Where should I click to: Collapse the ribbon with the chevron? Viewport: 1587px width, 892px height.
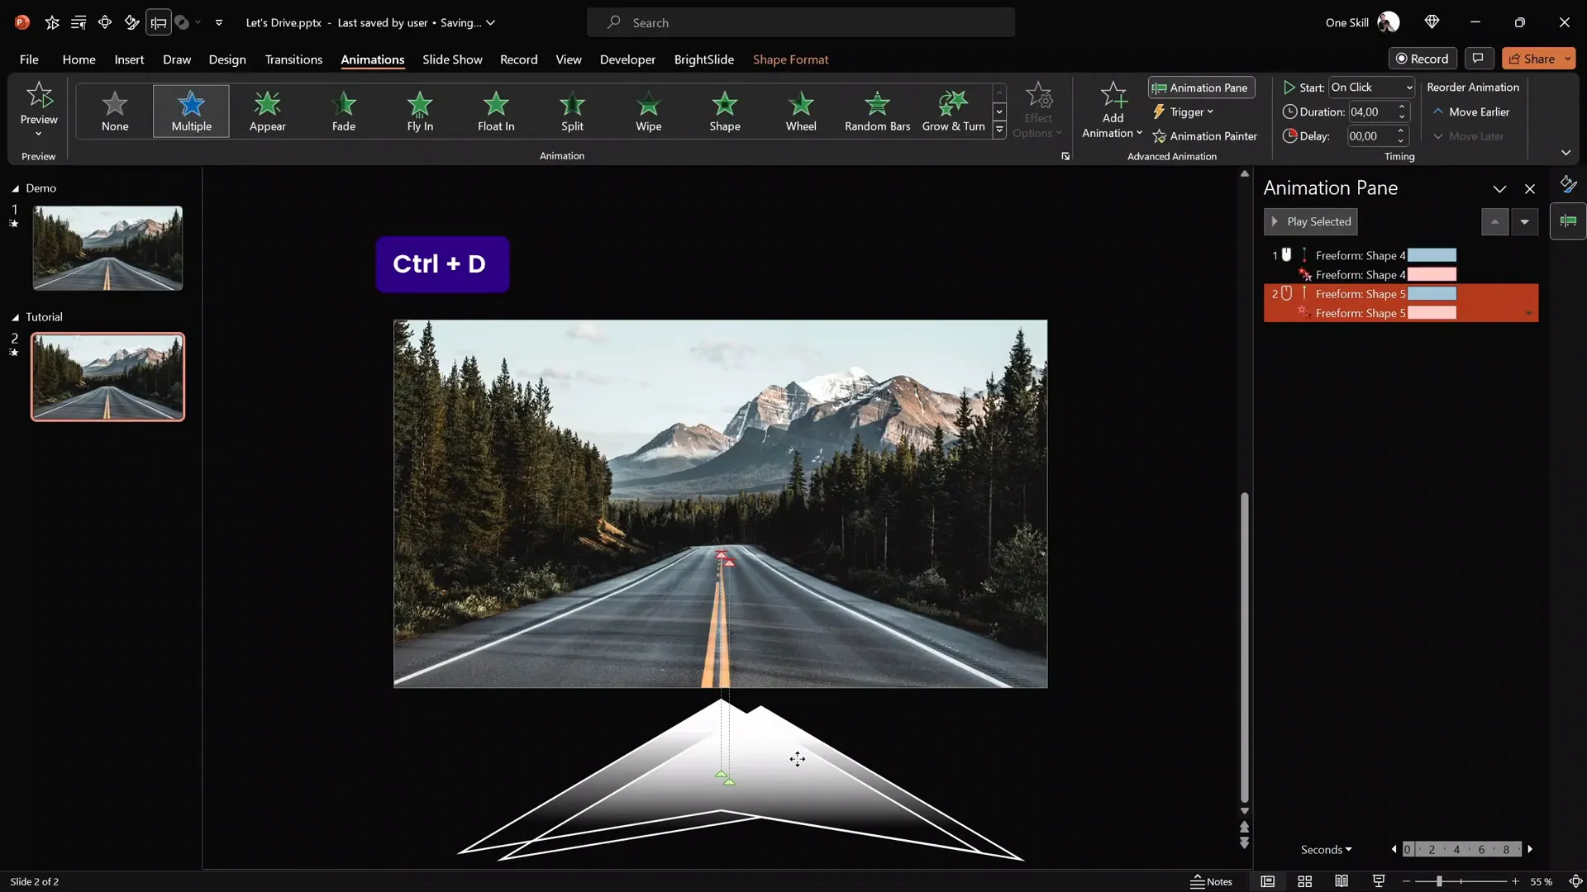click(1566, 153)
